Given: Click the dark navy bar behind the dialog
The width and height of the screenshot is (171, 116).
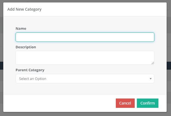Looking at the screenshot, I should [169, 66].
